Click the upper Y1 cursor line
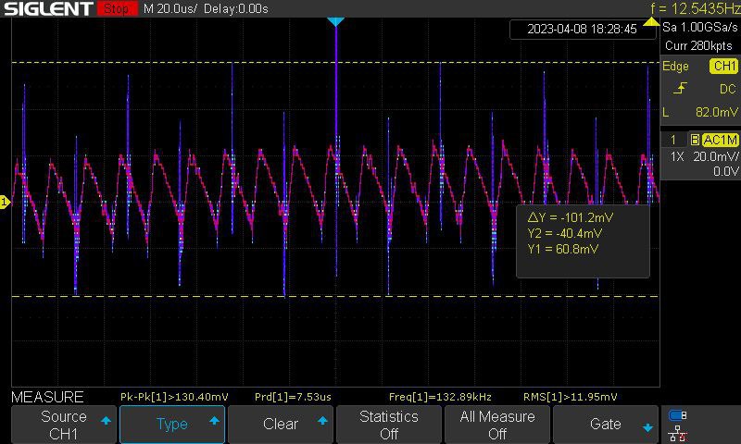741x444 pixels. [x=335, y=62]
